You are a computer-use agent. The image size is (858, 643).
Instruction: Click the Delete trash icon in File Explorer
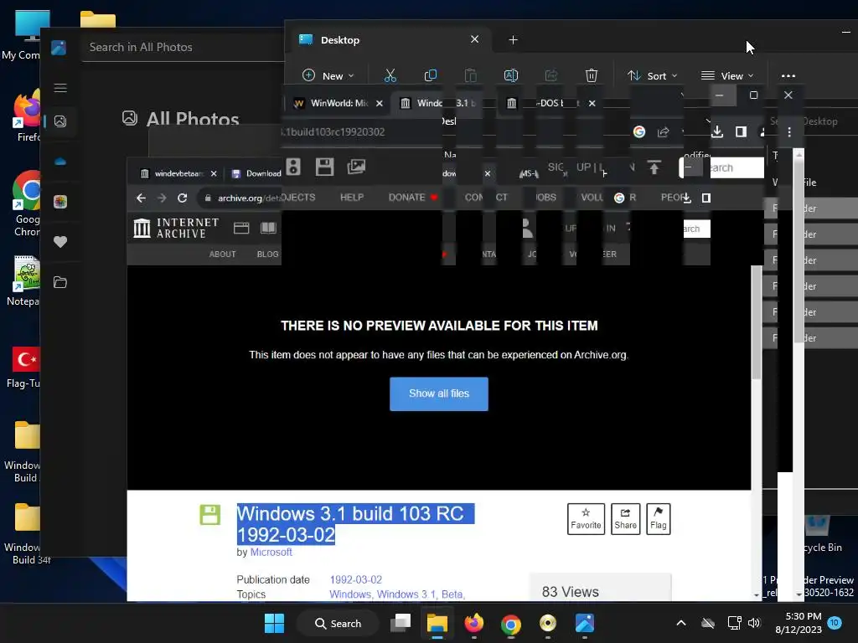click(x=591, y=75)
